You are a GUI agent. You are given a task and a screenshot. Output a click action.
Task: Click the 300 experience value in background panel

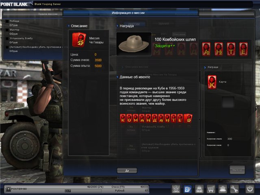pyautogui.click(x=230, y=139)
